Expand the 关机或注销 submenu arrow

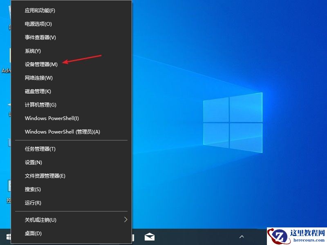point(125,220)
